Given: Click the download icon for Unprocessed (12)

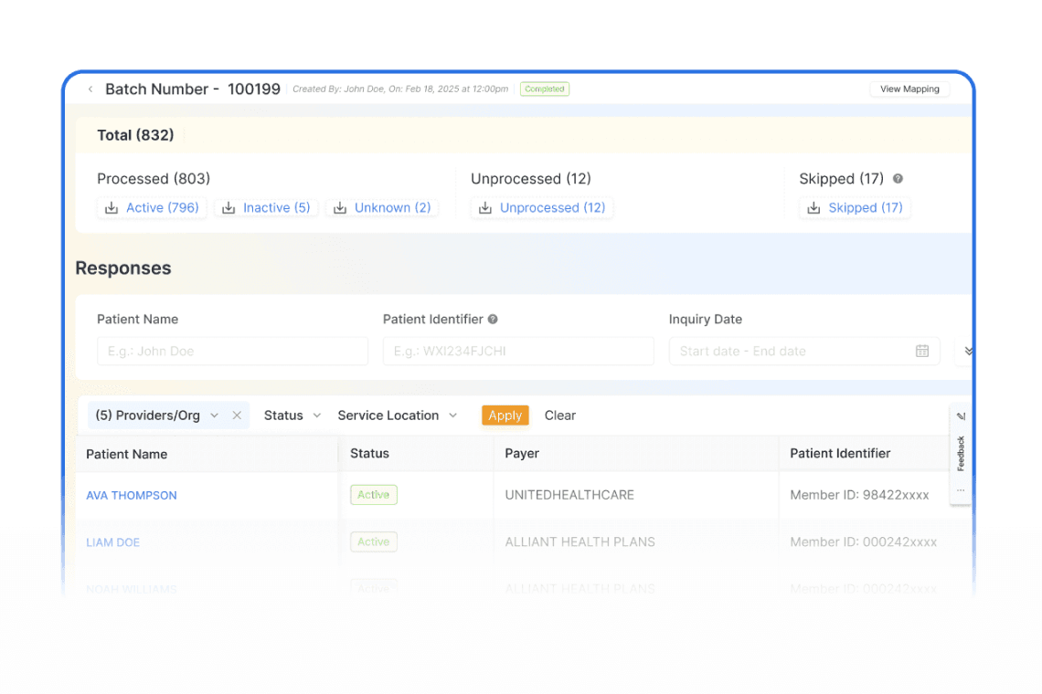Looking at the screenshot, I should 486,207.
